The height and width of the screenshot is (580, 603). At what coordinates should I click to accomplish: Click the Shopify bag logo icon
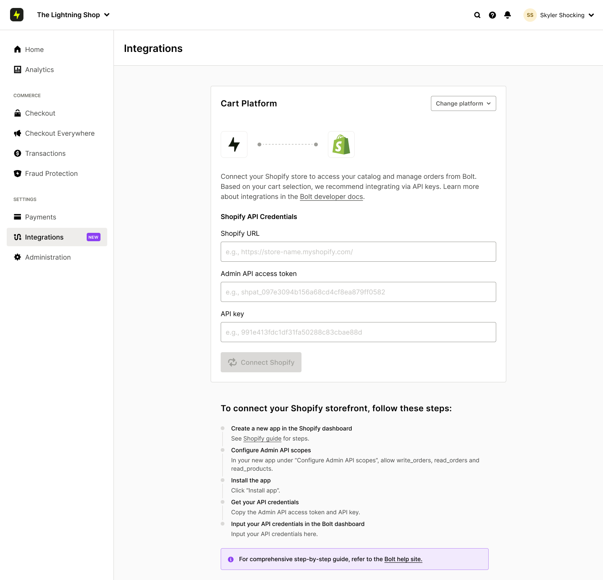[x=341, y=144]
